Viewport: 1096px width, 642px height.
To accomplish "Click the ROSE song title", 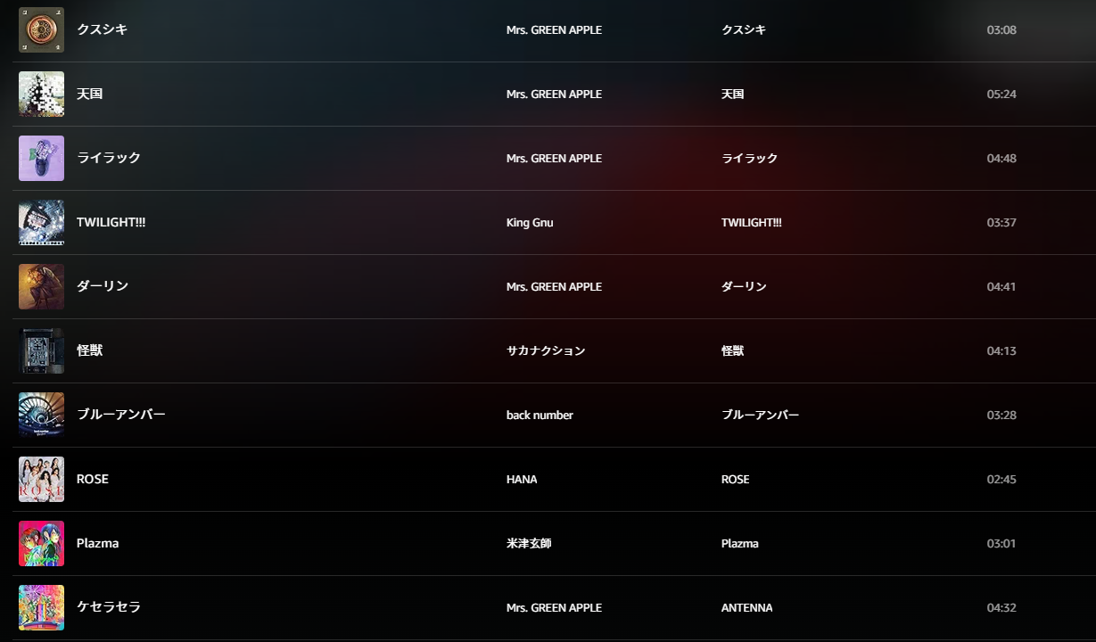I will click(x=93, y=479).
